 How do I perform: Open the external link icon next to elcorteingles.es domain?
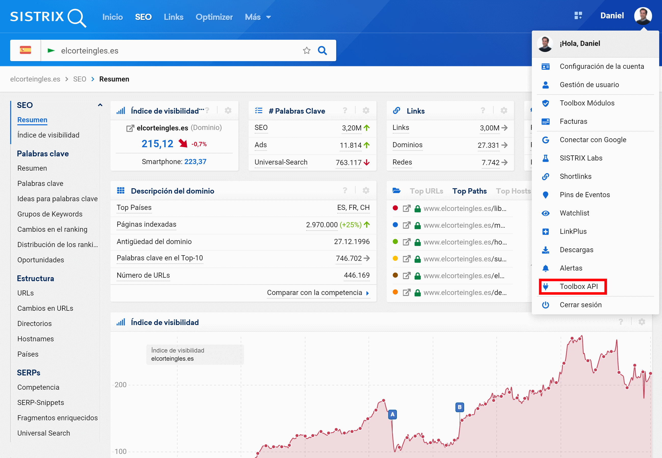(130, 128)
